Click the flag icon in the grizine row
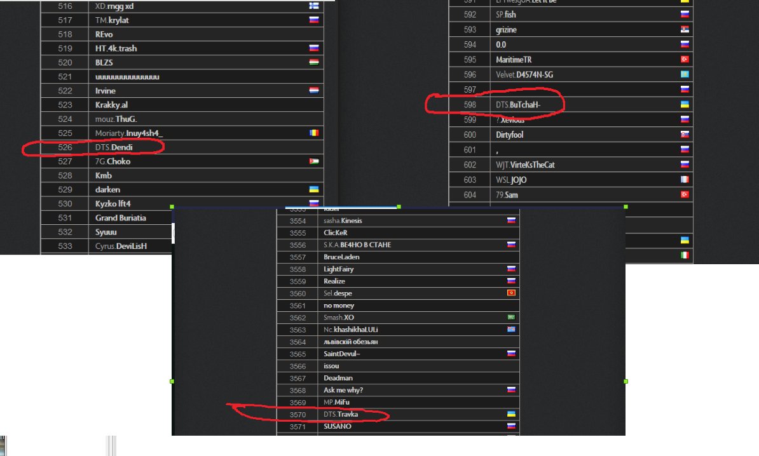The image size is (759, 456). pyautogui.click(x=685, y=29)
